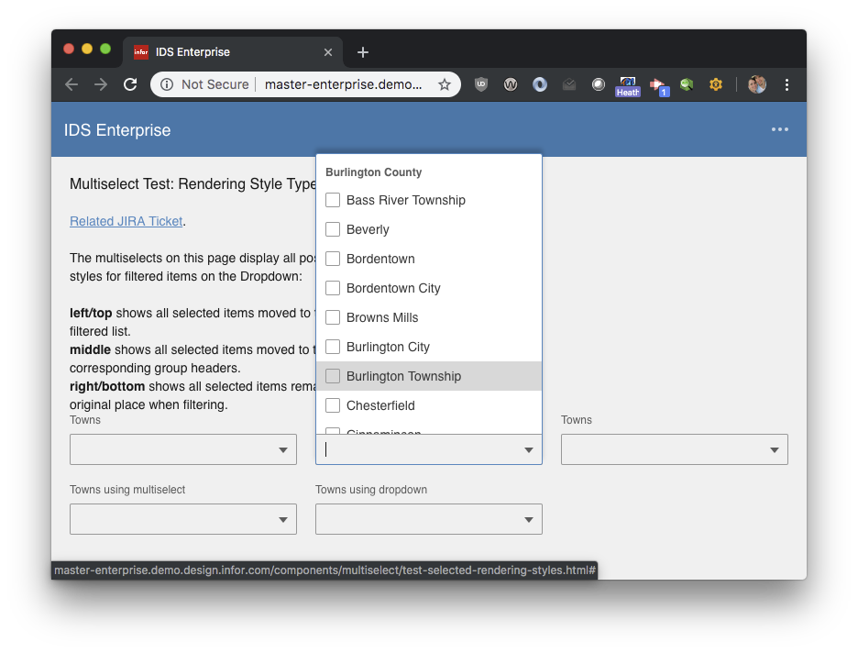Open the circular W extension icon

[511, 84]
